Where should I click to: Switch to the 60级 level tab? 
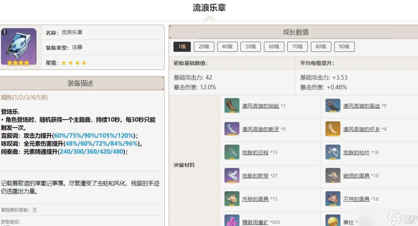[274, 47]
